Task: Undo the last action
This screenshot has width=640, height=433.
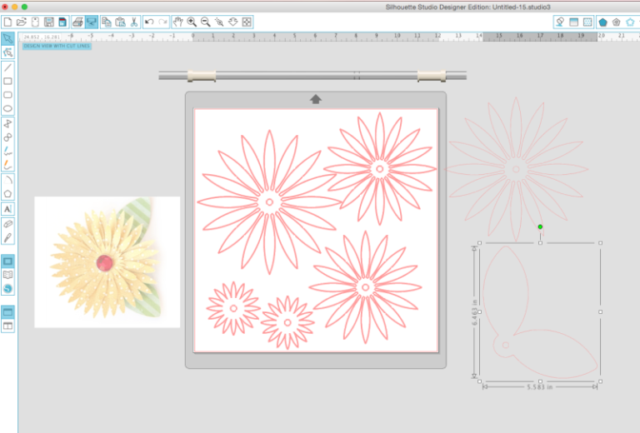Action: click(x=148, y=21)
